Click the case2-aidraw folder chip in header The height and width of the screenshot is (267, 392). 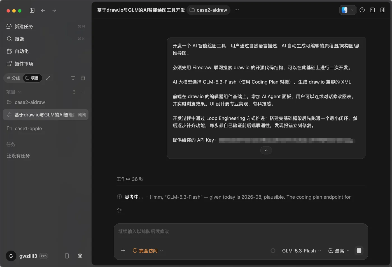(x=209, y=10)
